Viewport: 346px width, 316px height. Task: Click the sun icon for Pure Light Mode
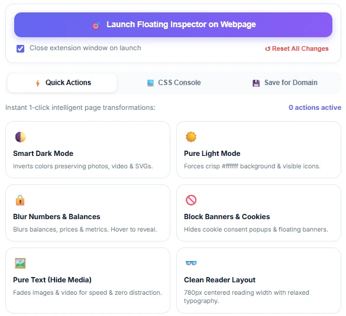191,137
